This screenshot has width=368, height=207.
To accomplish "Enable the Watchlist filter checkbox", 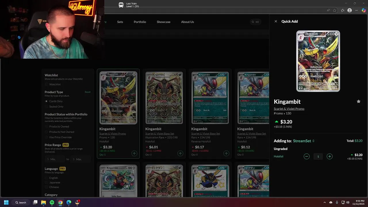I will pyautogui.click(x=47, y=84).
